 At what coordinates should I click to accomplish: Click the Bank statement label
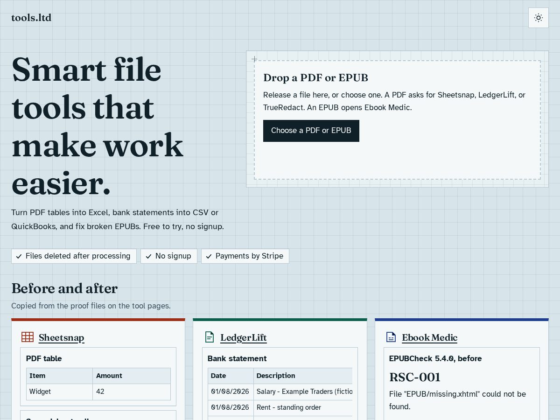237,359
